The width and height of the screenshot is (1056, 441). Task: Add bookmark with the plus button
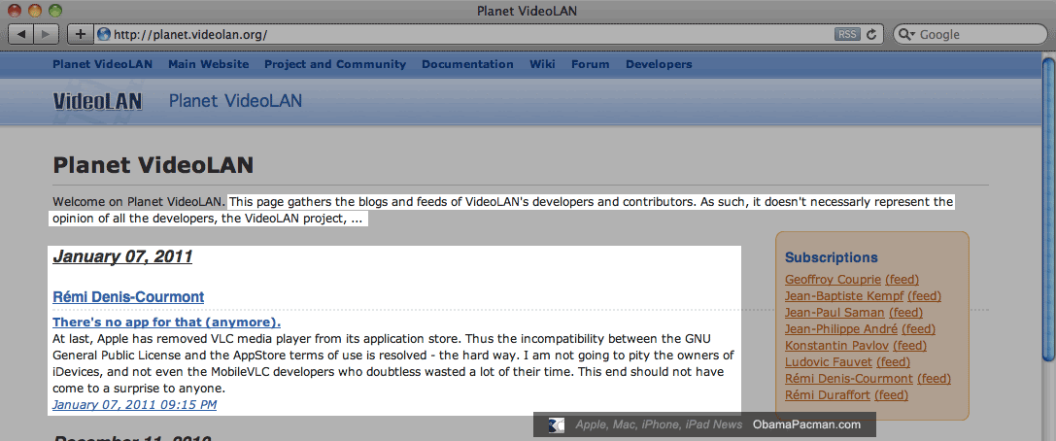(x=80, y=34)
